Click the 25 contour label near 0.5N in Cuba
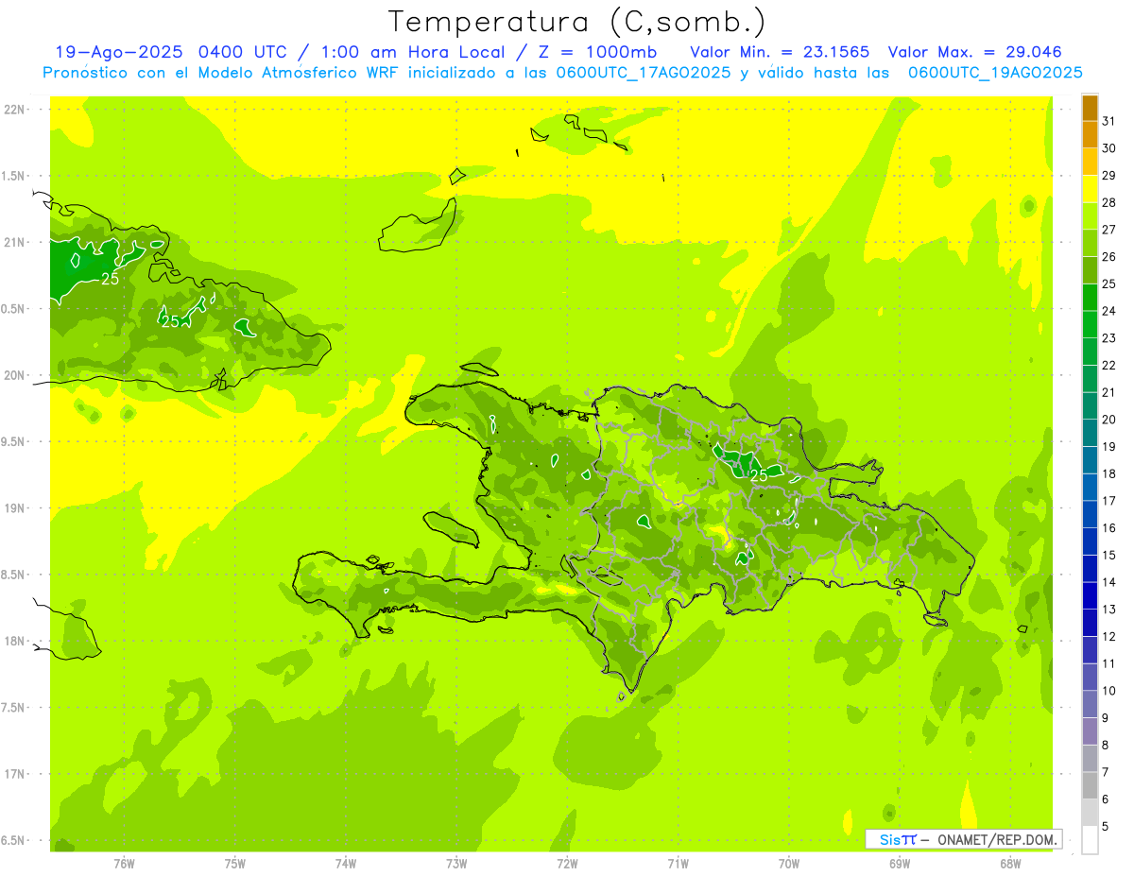Image resolution: width=1134 pixels, height=876 pixels. pyautogui.click(x=170, y=321)
